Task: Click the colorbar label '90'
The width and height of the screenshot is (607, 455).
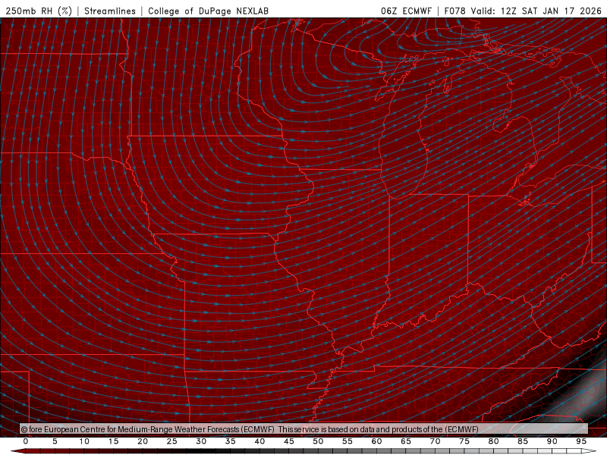Action: point(552,441)
